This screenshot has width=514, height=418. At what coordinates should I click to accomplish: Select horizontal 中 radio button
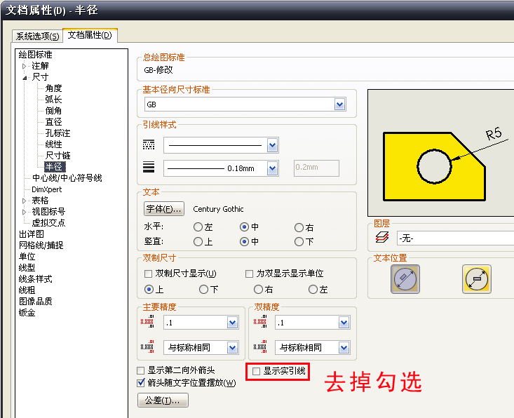coord(244,227)
